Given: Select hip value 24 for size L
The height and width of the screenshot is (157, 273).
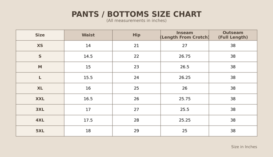Looking at the screenshot, I should [136, 78].
